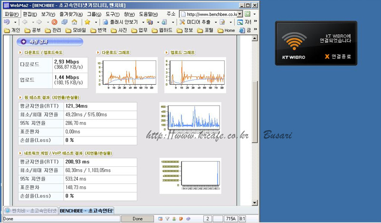Switch to the 벤치비 - 초고속인터넷 tab
381x223 pixels.
pyautogui.click(x=31, y=211)
